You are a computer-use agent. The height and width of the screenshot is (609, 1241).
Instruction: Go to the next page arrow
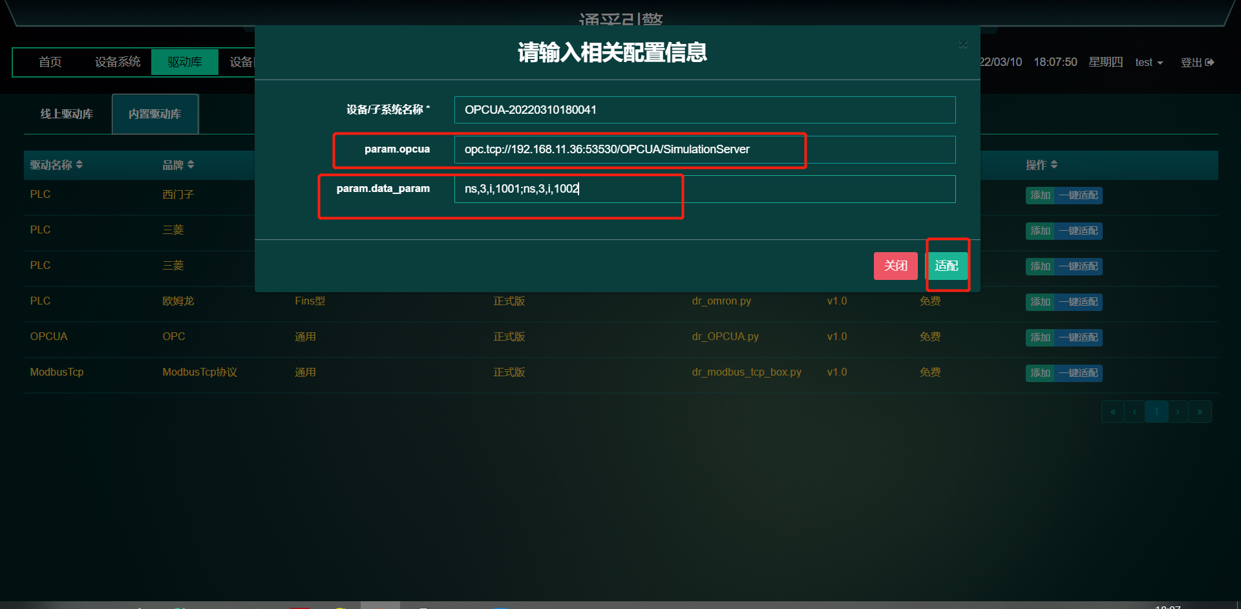1178,412
